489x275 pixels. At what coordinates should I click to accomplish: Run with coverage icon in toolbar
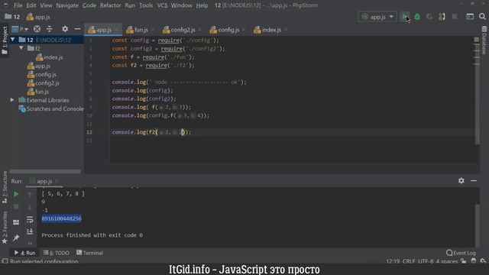pos(429,17)
